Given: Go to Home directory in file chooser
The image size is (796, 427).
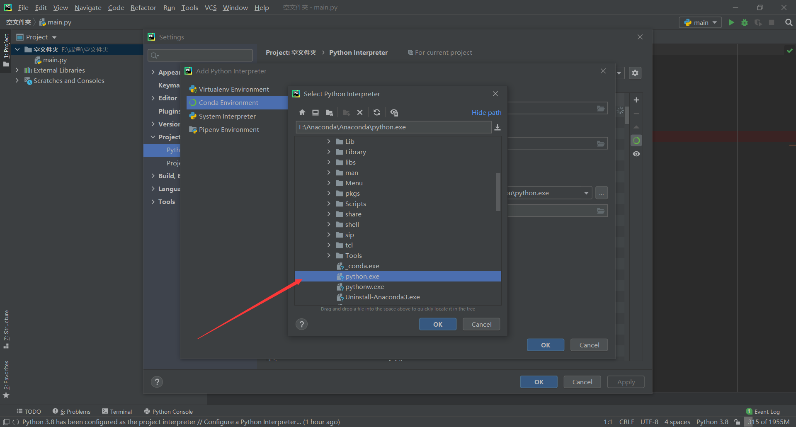Looking at the screenshot, I should 302,112.
